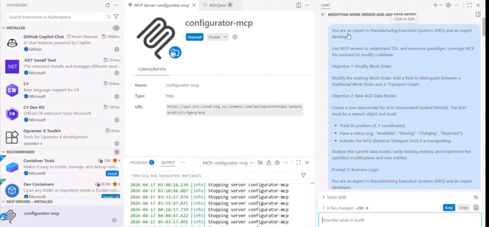Select the Opcenter X Toolkit extension row

pos(62,137)
